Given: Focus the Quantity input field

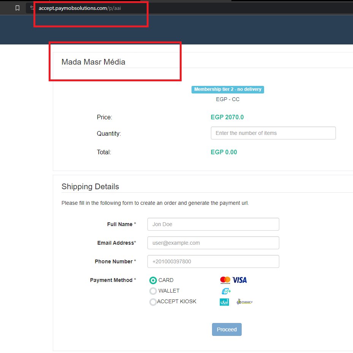Looking at the screenshot, I should click(273, 133).
